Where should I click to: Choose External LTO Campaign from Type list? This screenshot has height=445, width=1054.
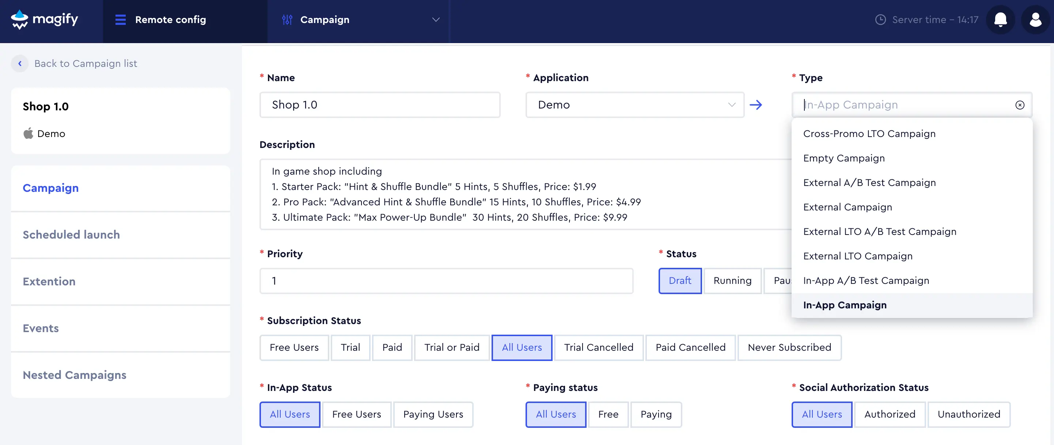858,256
